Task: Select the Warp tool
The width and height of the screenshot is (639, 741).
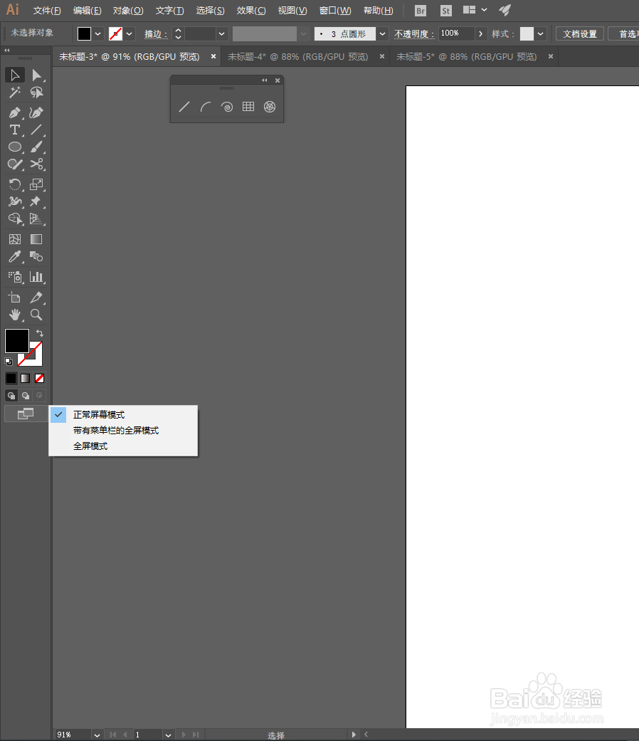Action: point(15,201)
